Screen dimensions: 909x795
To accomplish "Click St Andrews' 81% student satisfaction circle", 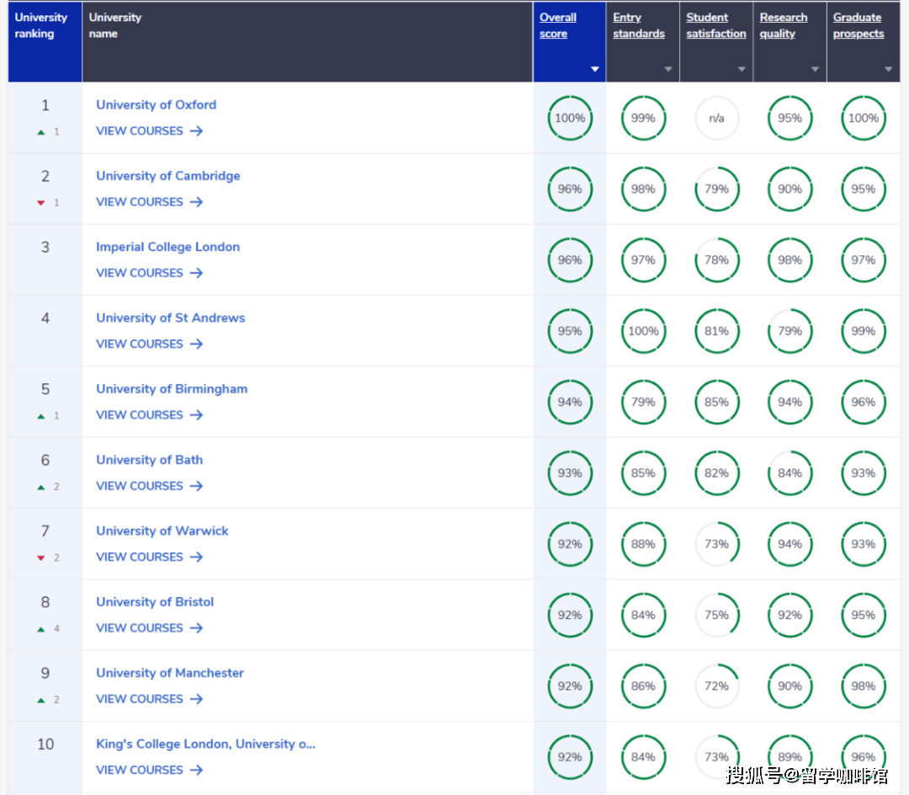I will click(x=716, y=331).
